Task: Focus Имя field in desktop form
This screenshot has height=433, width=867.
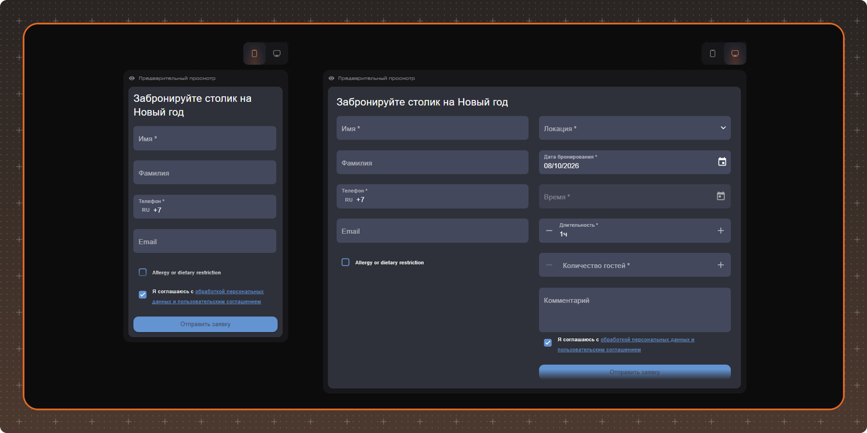Action: [432, 128]
